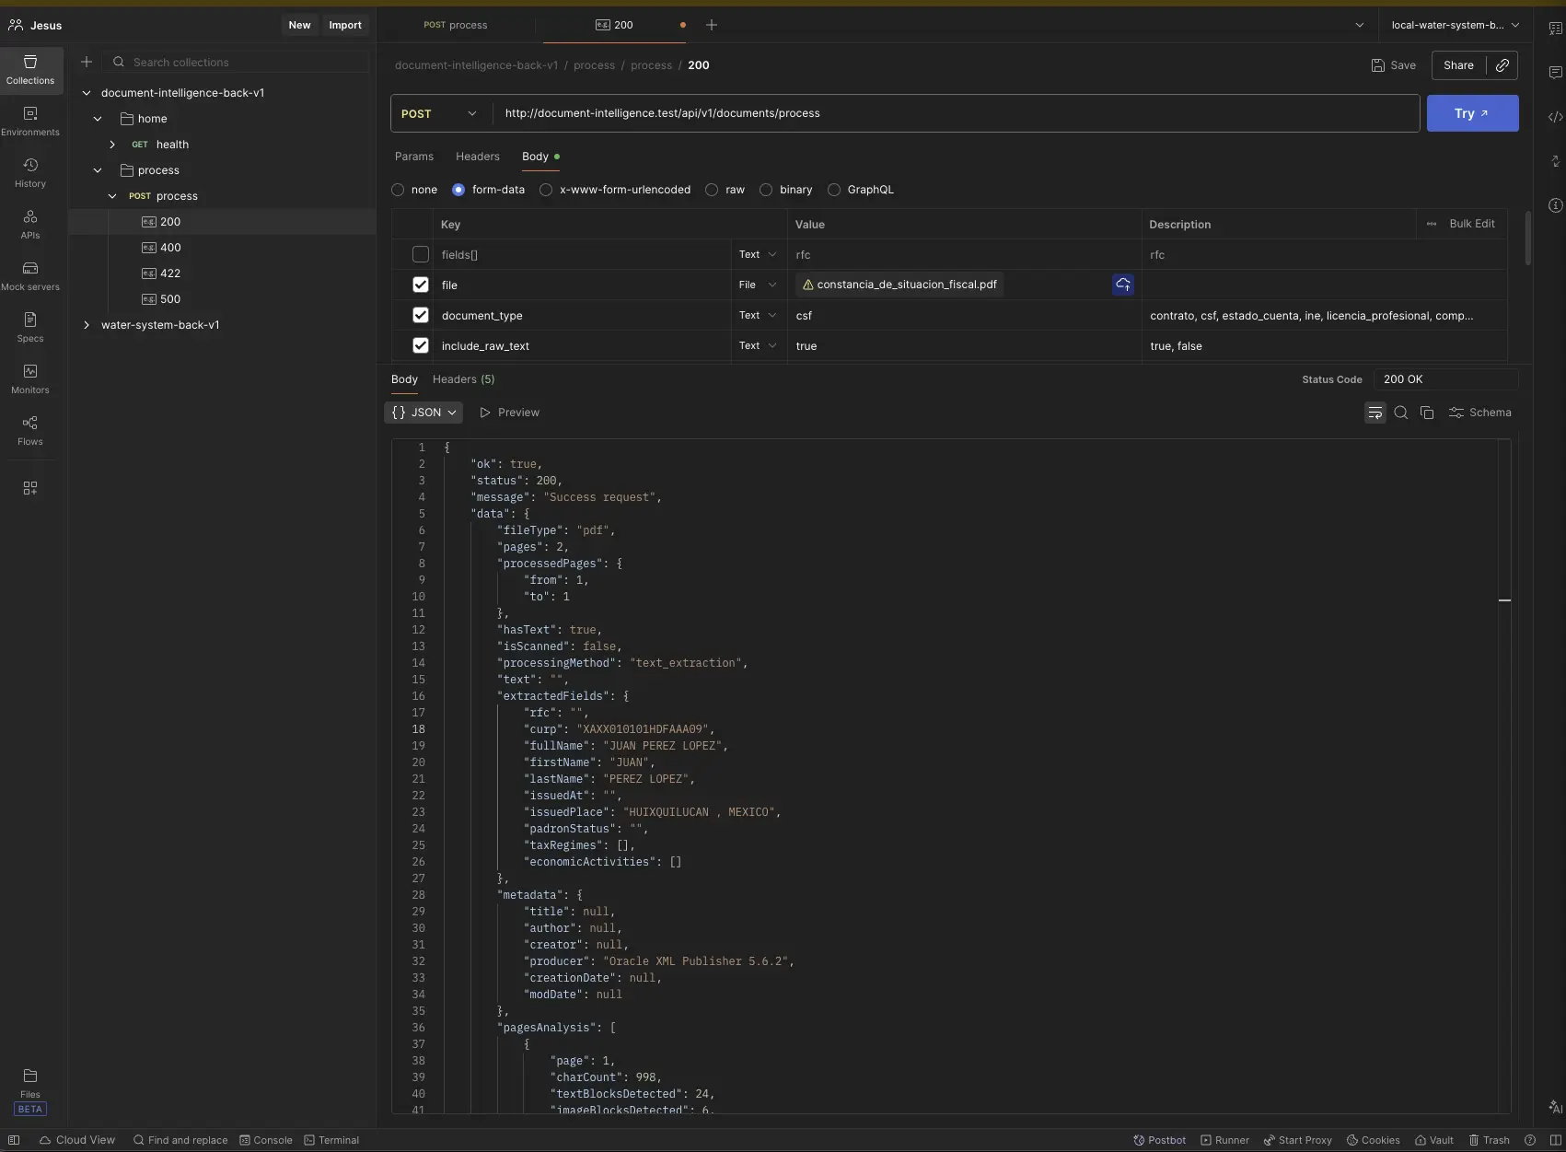Click the Share button
The width and height of the screenshot is (1566, 1152).
[1458, 65]
